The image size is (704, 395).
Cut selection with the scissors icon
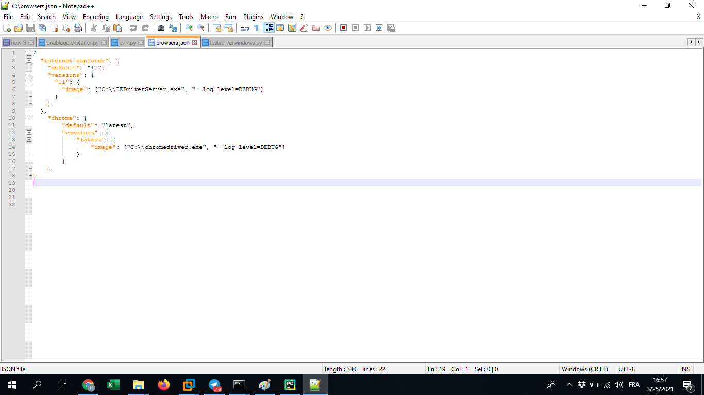pos(94,28)
